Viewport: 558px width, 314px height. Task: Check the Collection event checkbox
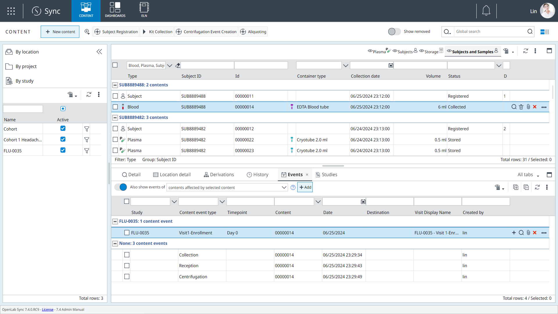click(127, 255)
